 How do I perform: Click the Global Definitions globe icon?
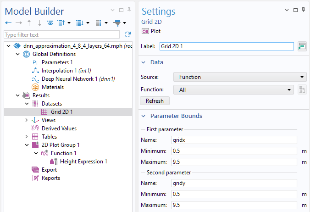[x=27, y=54]
